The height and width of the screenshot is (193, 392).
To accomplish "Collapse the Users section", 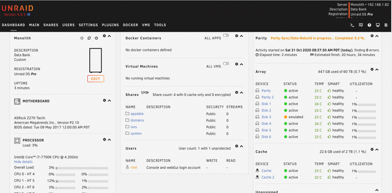I will [241, 146].
